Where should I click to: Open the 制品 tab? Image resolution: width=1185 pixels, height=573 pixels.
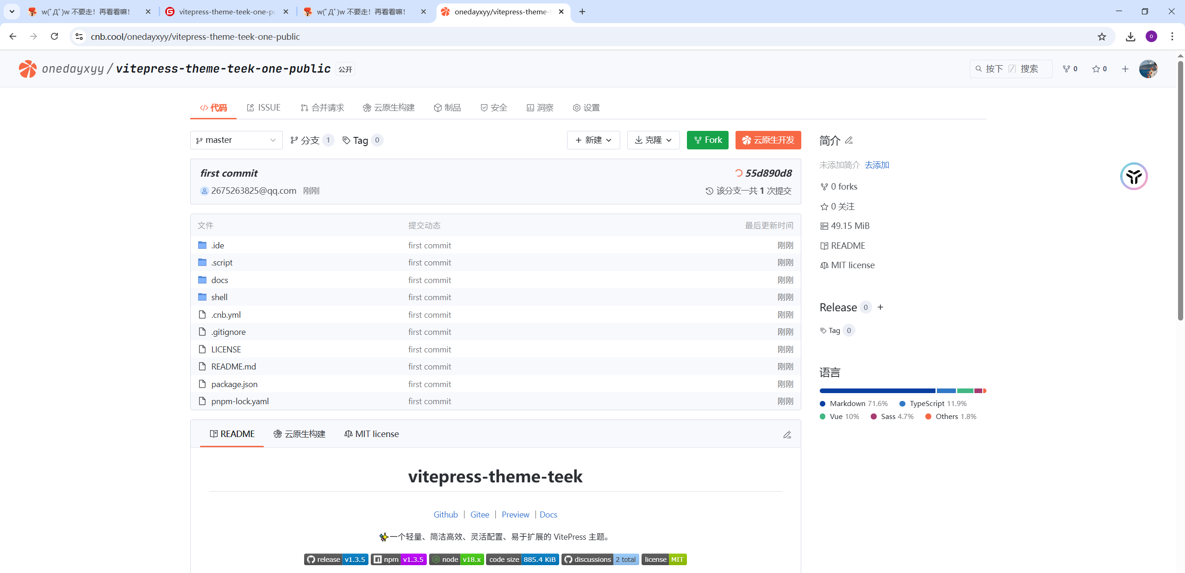[x=447, y=108]
